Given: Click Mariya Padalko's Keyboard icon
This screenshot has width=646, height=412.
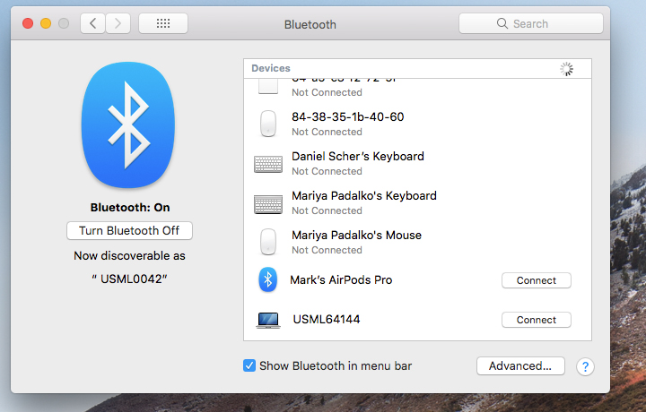Looking at the screenshot, I should pyautogui.click(x=268, y=204).
